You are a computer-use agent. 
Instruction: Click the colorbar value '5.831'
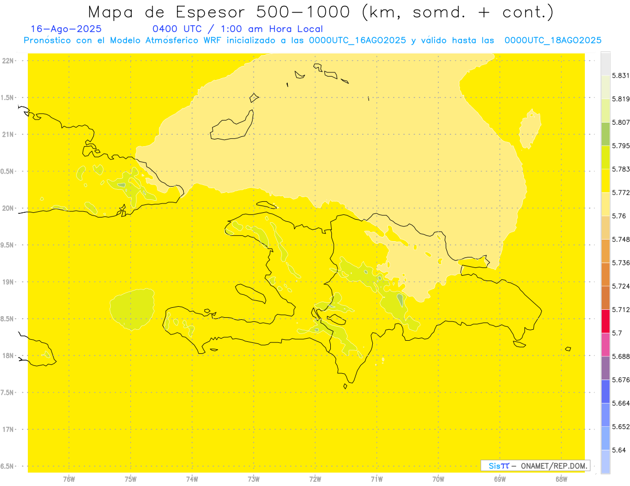coord(621,75)
